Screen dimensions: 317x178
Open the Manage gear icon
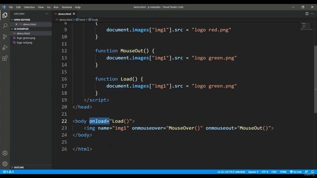pyautogui.click(x=5, y=164)
